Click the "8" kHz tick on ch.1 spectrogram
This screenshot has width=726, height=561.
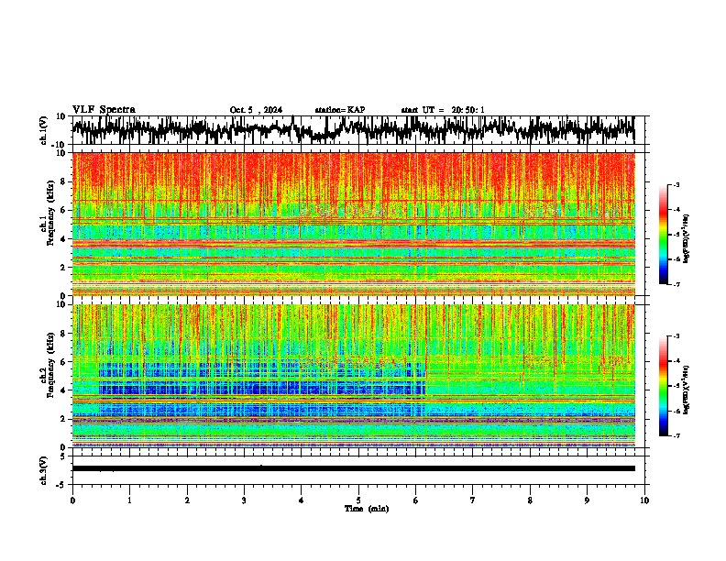63,181
